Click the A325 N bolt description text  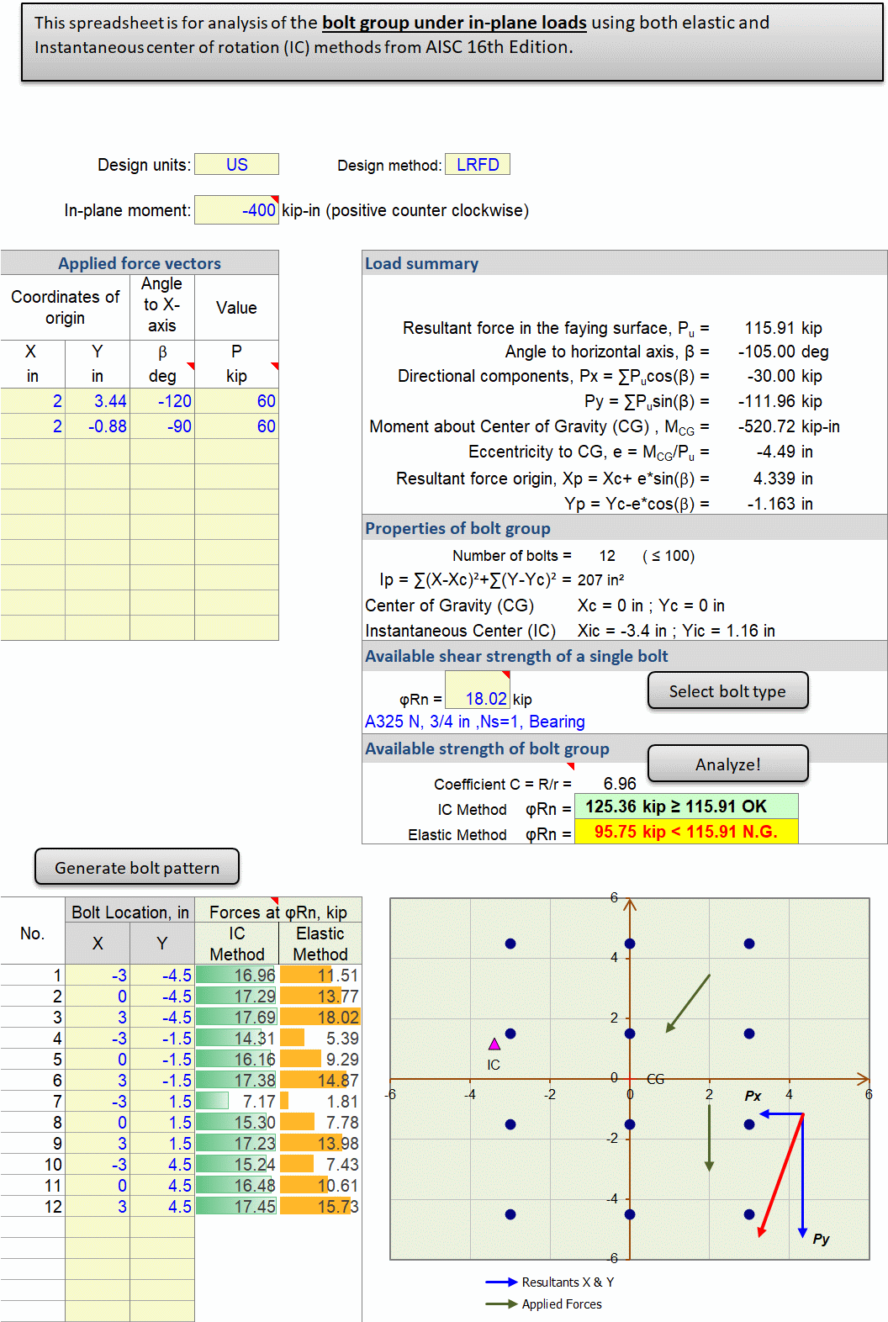[474, 722]
